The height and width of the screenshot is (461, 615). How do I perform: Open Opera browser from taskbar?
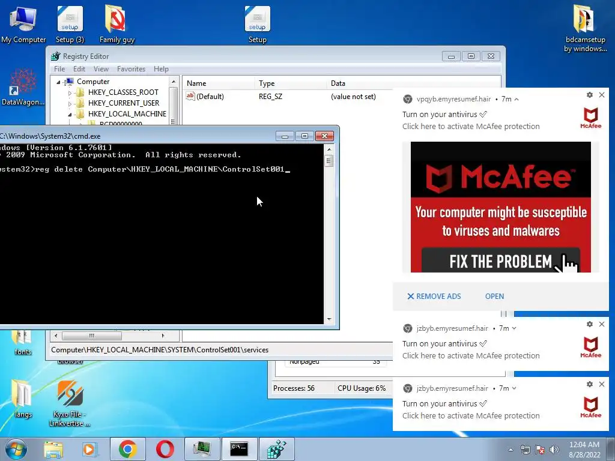[x=165, y=449]
